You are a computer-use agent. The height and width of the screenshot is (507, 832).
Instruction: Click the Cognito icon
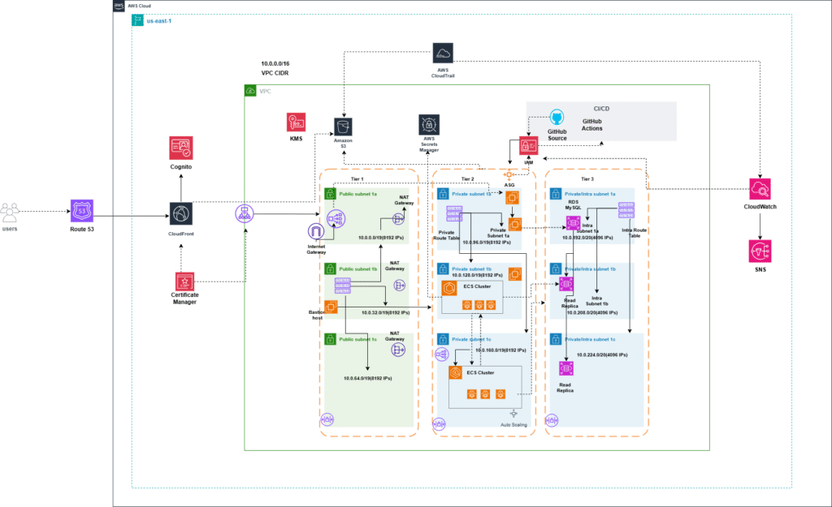click(x=180, y=148)
